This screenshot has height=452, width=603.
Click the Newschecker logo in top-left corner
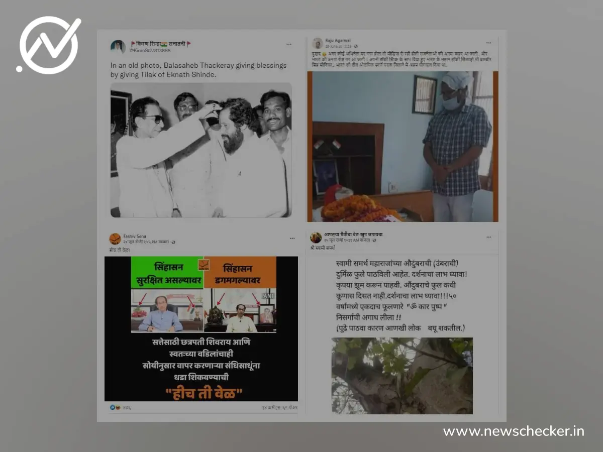(49, 45)
